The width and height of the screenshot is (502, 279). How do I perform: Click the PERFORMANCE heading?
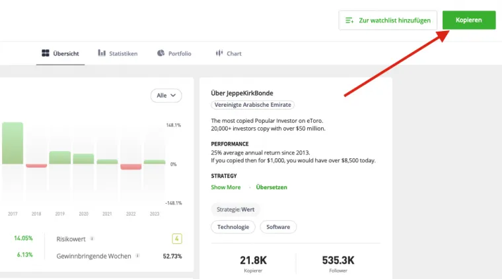(230, 144)
